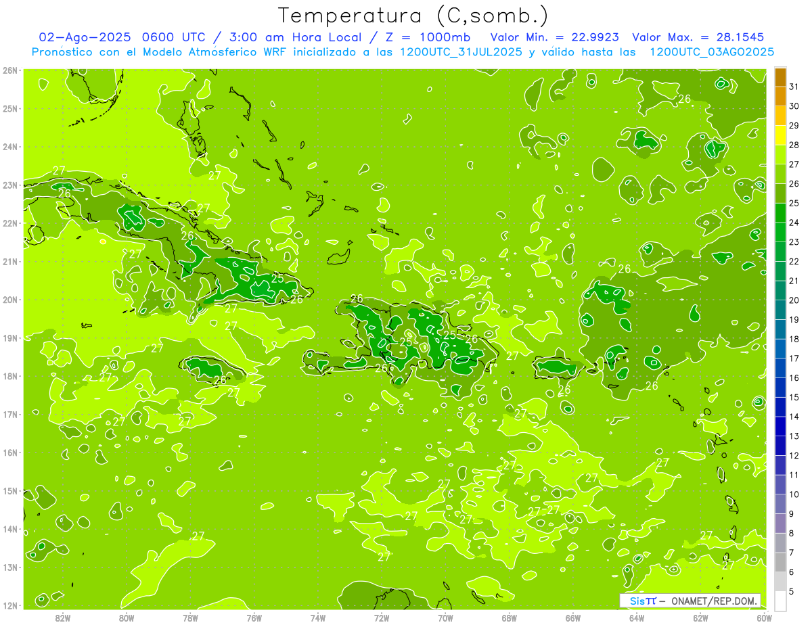Viewport: 812px width, 627px height.
Task: Click the "62W" longitude axis label
Action: tap(700, 618)
